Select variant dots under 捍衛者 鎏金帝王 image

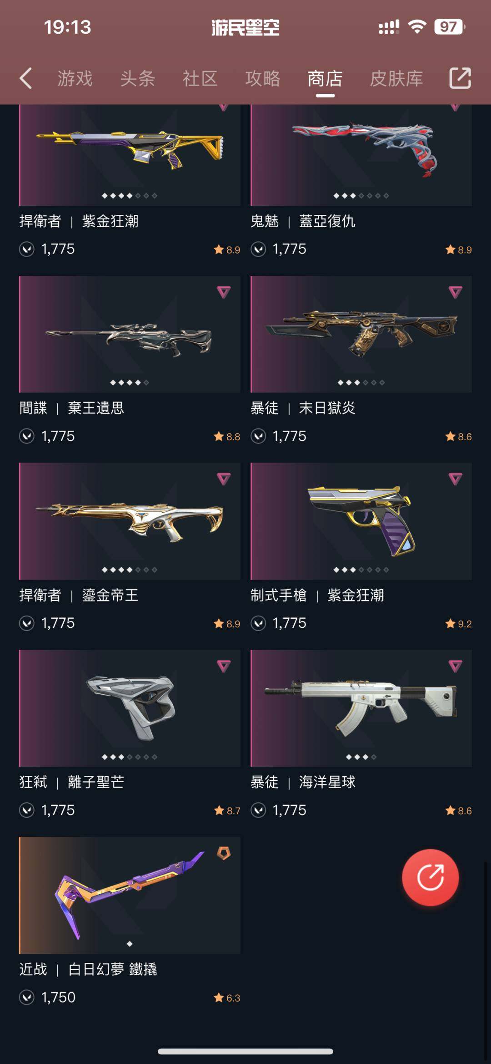point(130,570)
